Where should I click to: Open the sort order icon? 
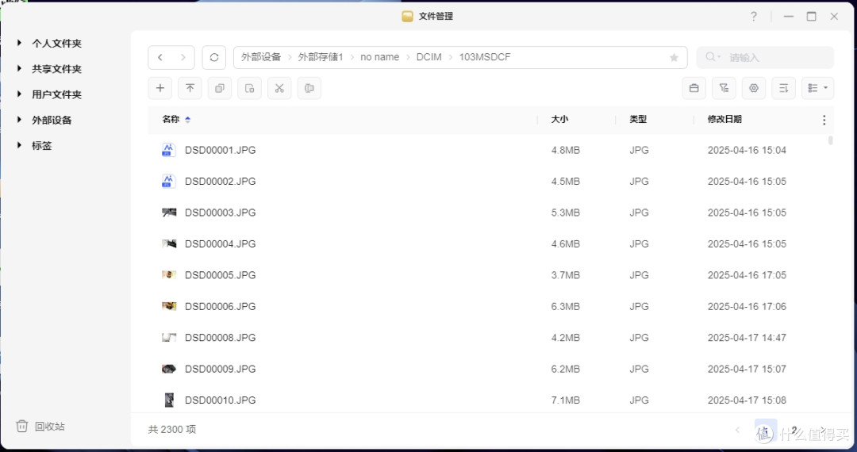(x=783, y=89)
